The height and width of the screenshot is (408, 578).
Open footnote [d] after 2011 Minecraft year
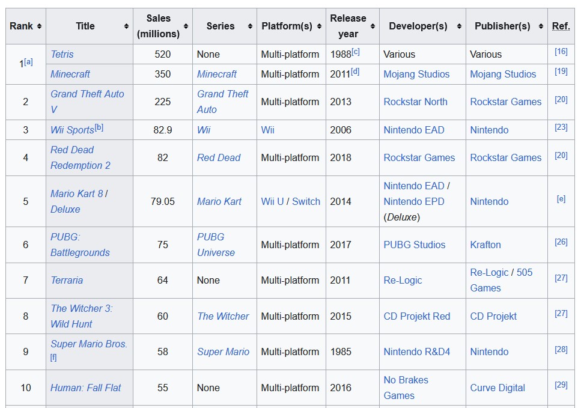pyautogui.click(x=355, y=72)
